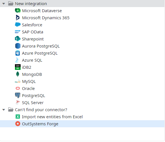
Task: Click the MongoDB leaf icon
Action: (18, 74)
